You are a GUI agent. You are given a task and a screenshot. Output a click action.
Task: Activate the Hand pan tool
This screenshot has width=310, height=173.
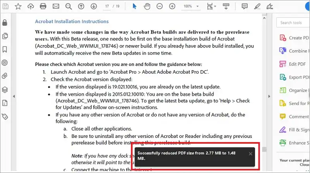coord(147,6)
